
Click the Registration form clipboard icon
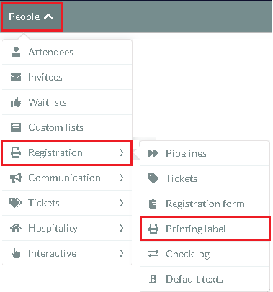click(x=153, y=204)
